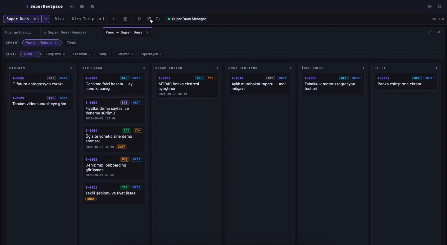Open card Deniz Yapı onboarding görüşmesi

click(114, 167)
